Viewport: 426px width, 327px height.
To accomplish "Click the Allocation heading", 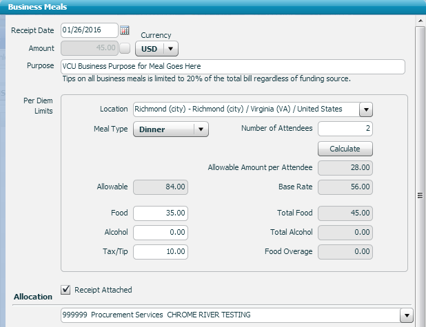I will [33, 297].
